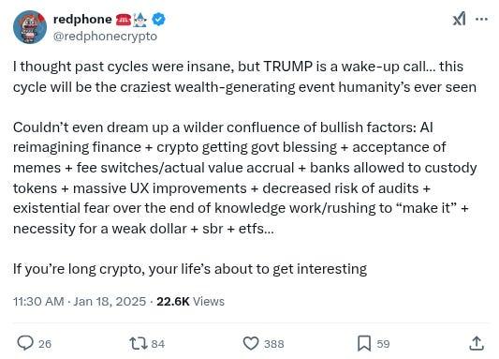499x359 pixels.
Task: Click the repost count 84
Action: click(158, 344)
